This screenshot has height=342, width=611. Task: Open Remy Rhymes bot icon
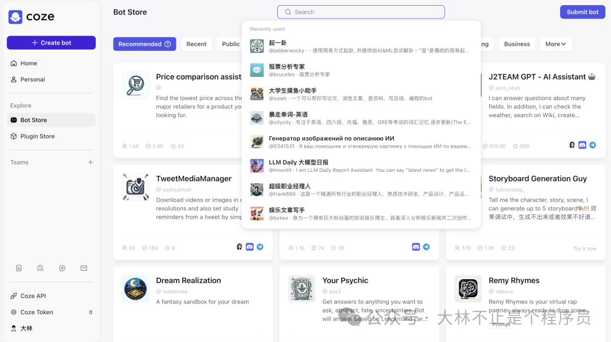[x=468, y=289]
